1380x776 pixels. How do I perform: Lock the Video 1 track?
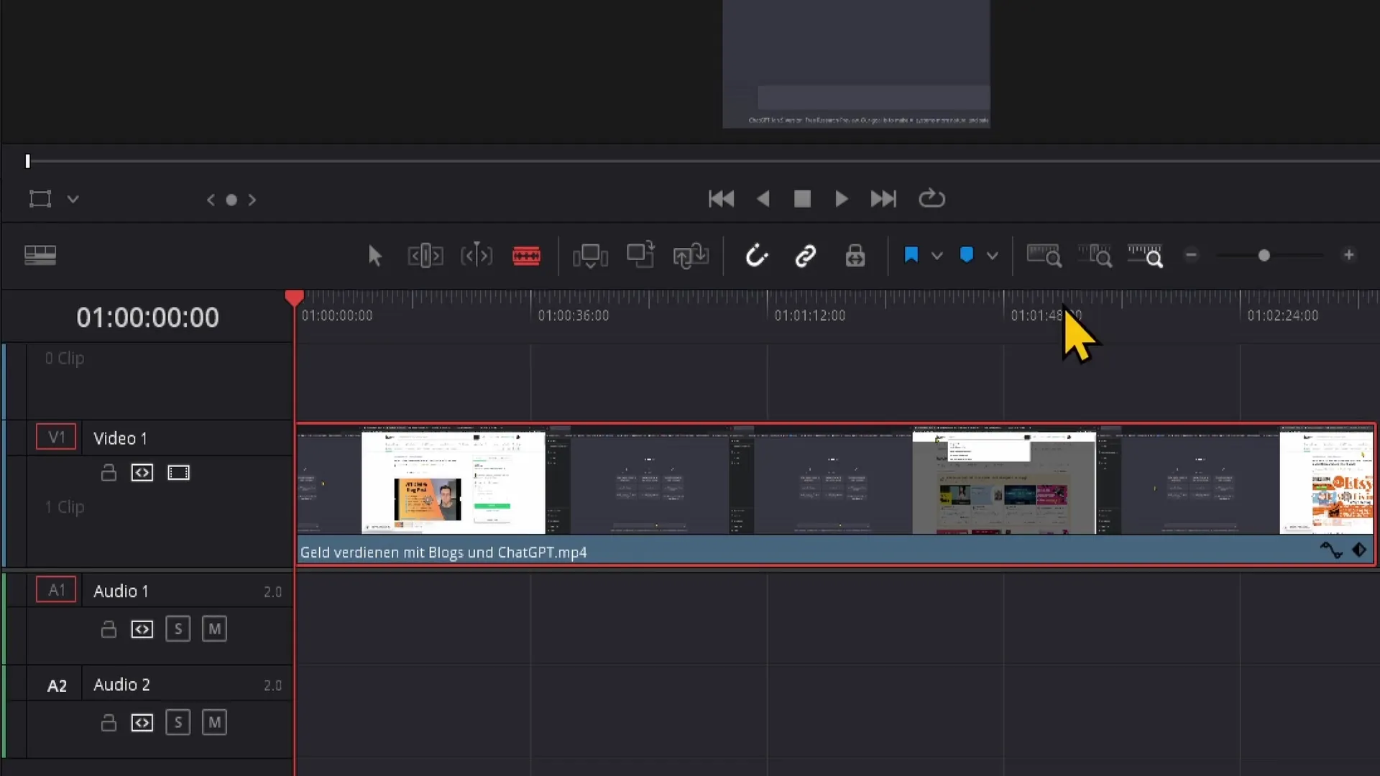[109, 473]
